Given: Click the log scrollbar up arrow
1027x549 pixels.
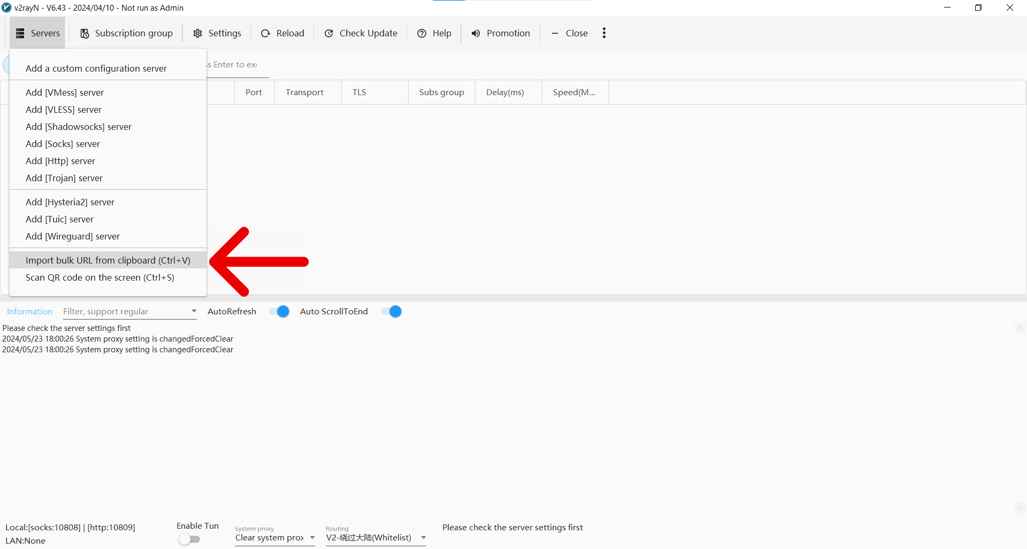Looking at the screenshot, I should [1020, 328].
